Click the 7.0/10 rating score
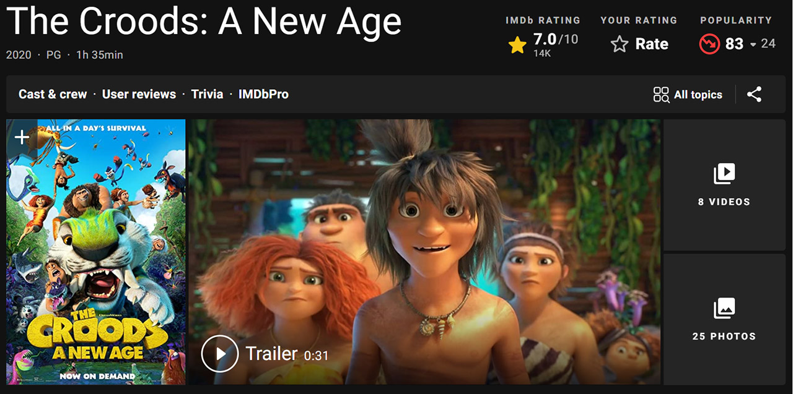Screen dimensions: 793x394 [x=555, y=40]
